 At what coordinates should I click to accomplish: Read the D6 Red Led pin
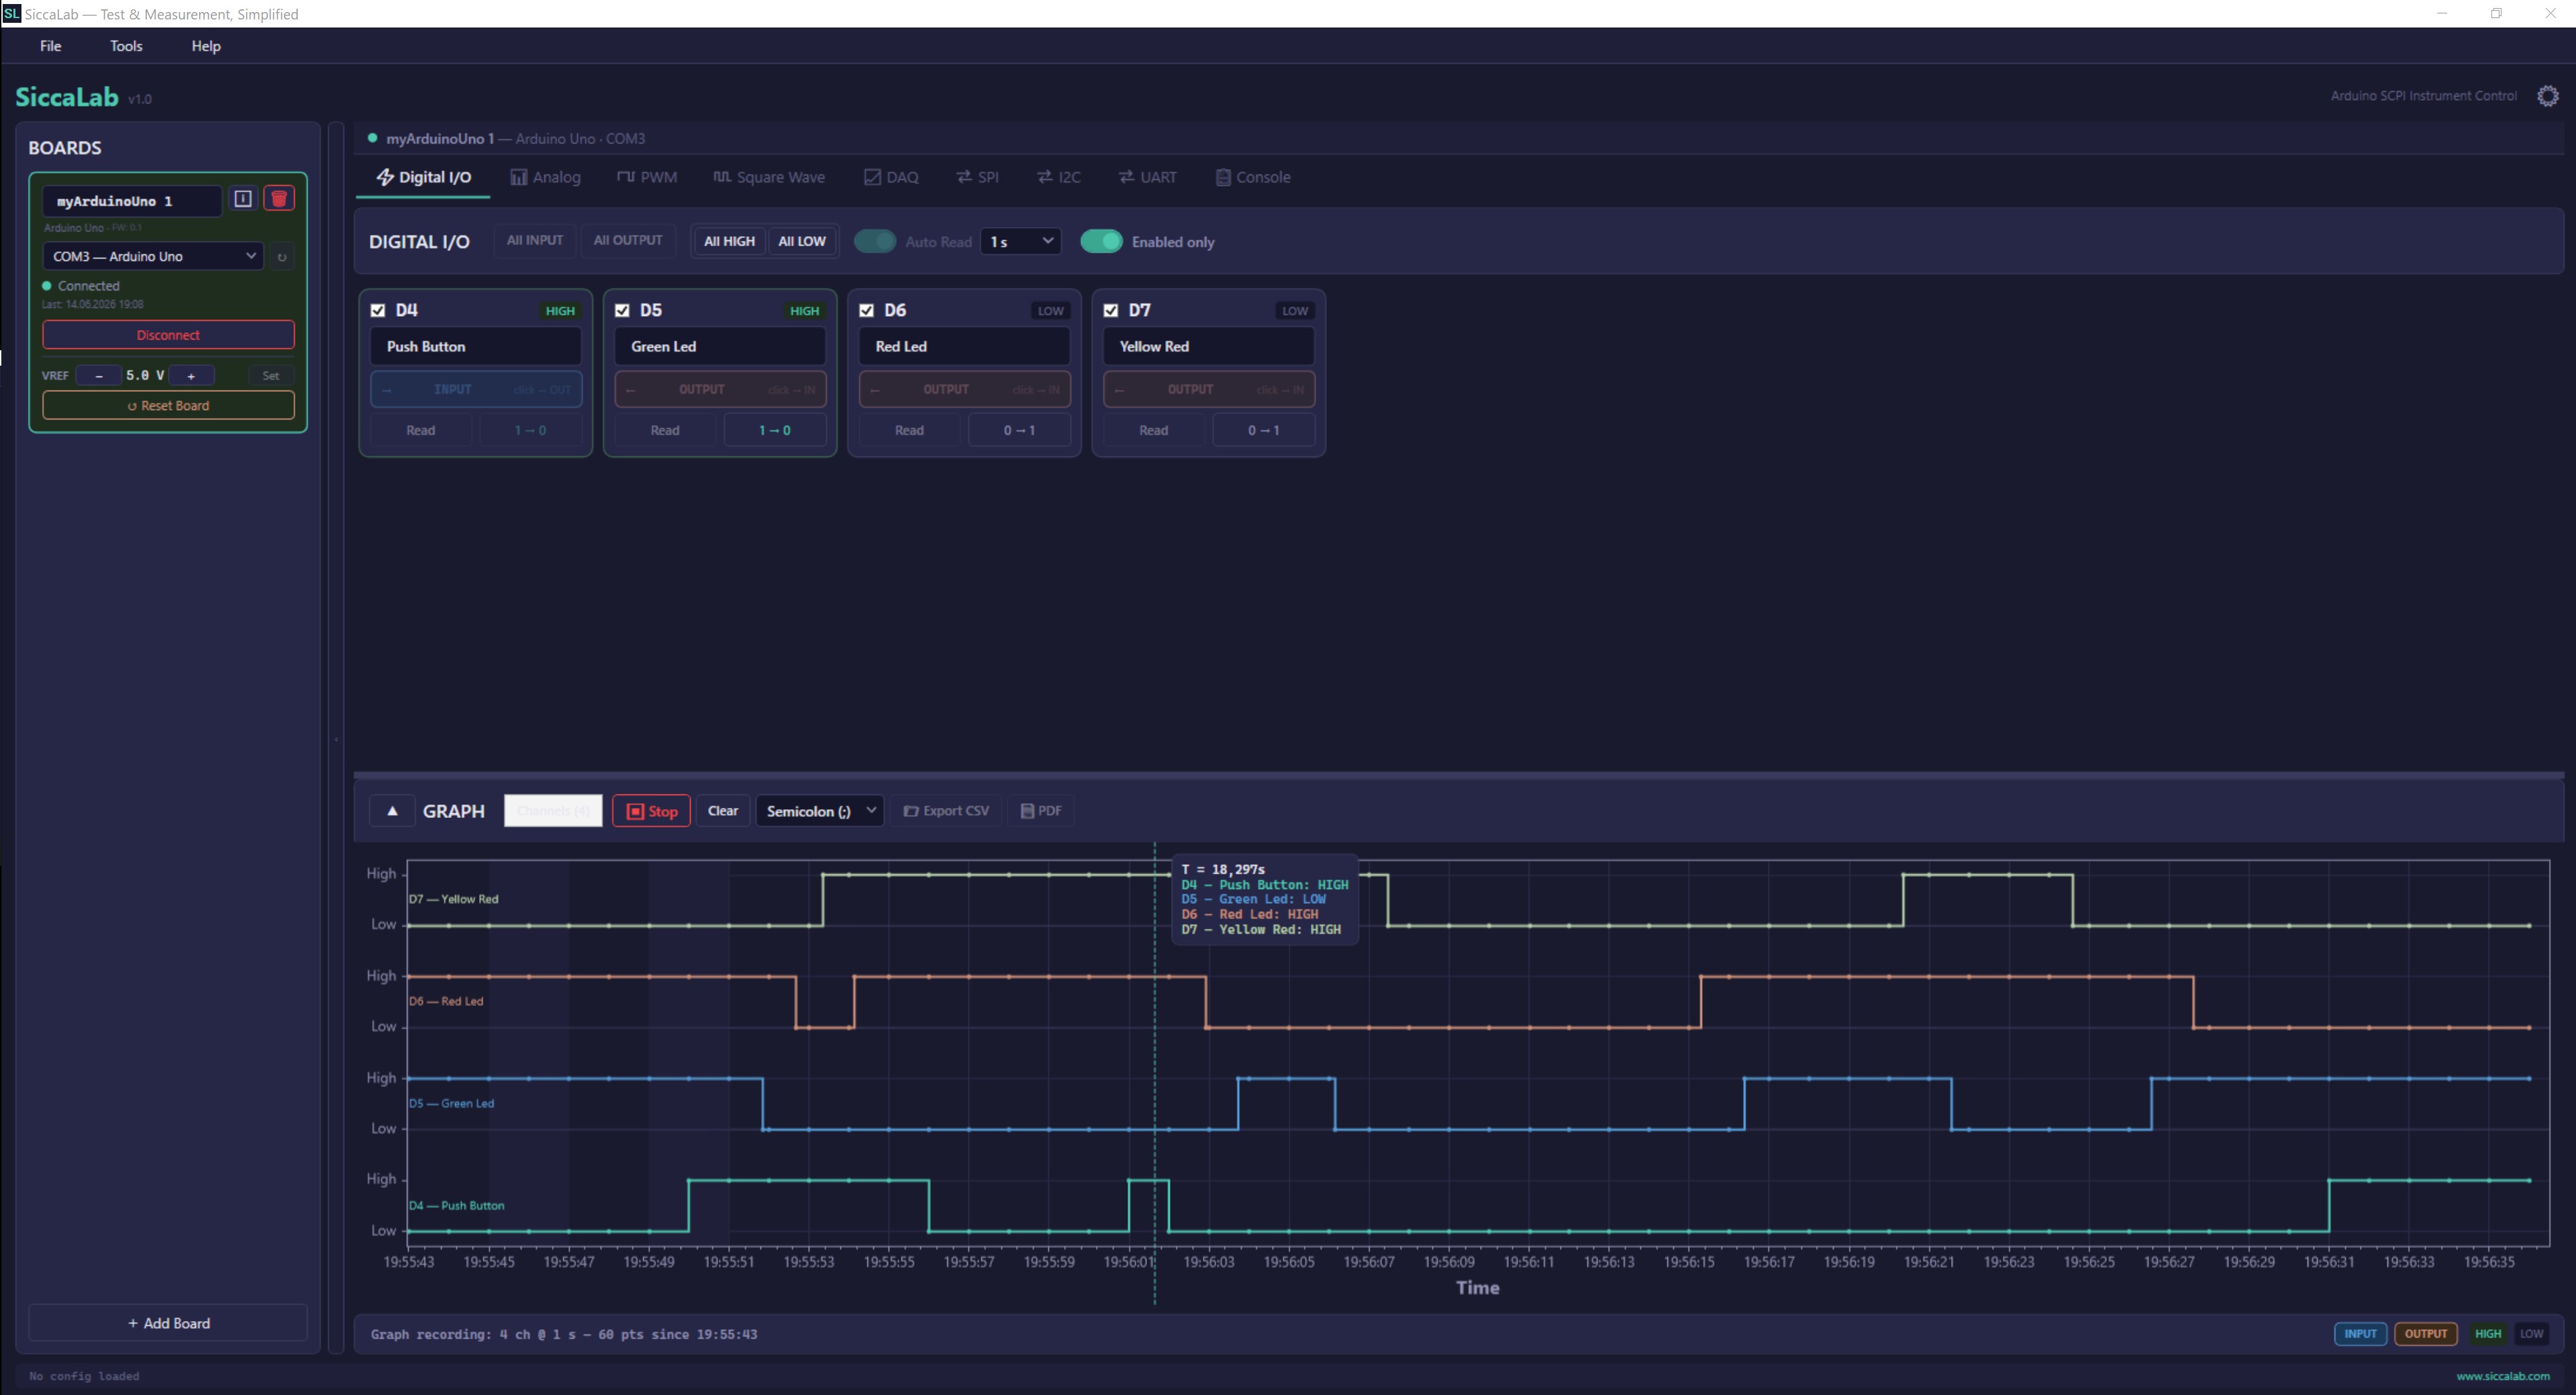click(909, 431)
